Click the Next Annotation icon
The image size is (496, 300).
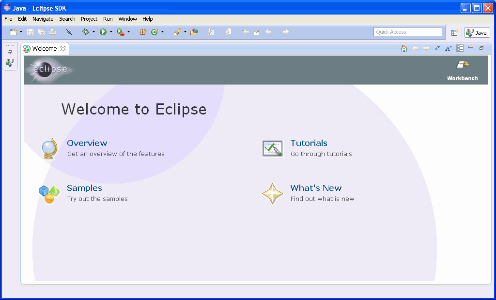(211, 32)
